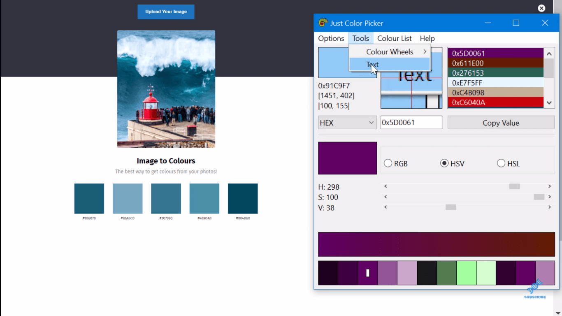This screenshot has height=316, width=562.
Task: Click the #004860 palette swatch
Action: (243, 198)
